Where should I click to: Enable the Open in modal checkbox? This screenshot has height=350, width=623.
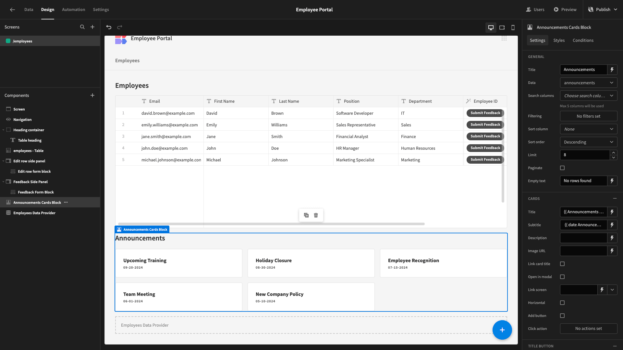pyautogui.click(x=563, y=277)
